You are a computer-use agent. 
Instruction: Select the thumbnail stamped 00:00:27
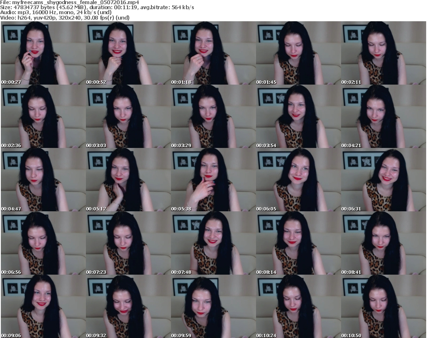click(43, 53)
